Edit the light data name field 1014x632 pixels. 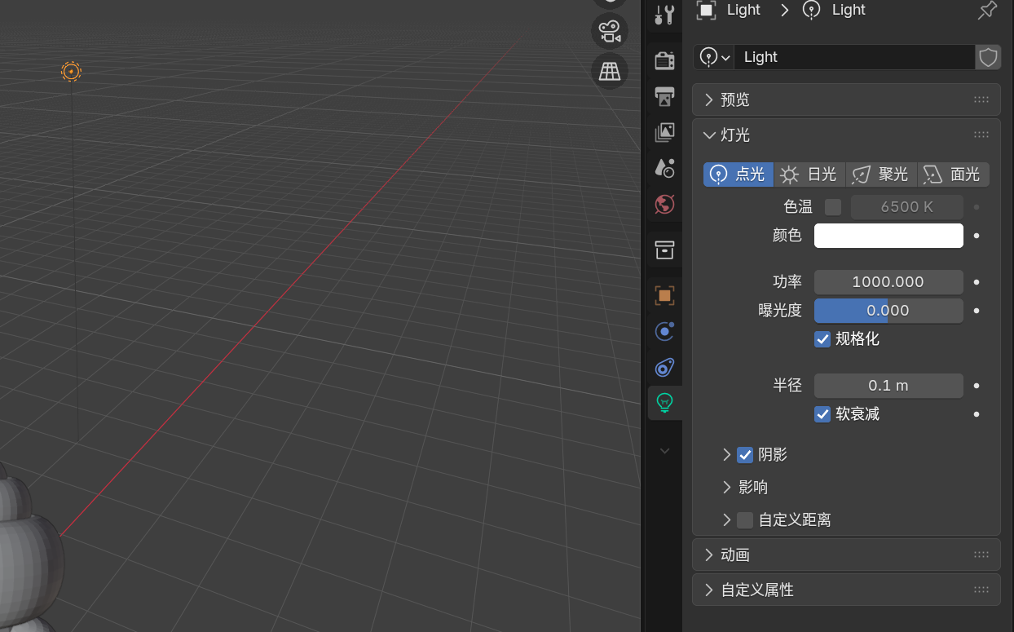pyautogui.click(x=854, y=57)
